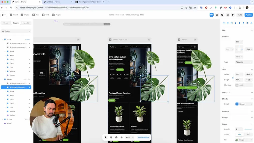Viewport: 254px width, 143px height.
Task: Open the Layout tool menu
Action: (25, 15)
